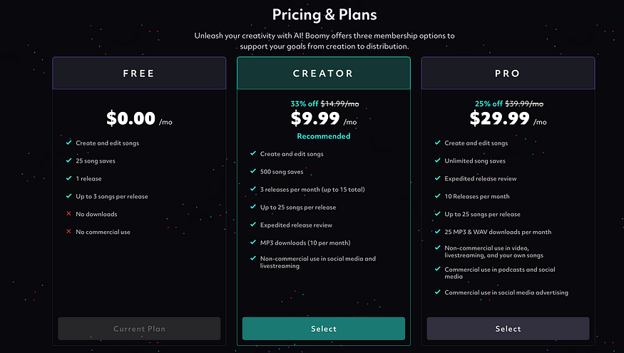Image resolution: width=624 pixels, height=353 pixels.
Task: Click Select button under Pro plan
Action: tap(508, 329)
